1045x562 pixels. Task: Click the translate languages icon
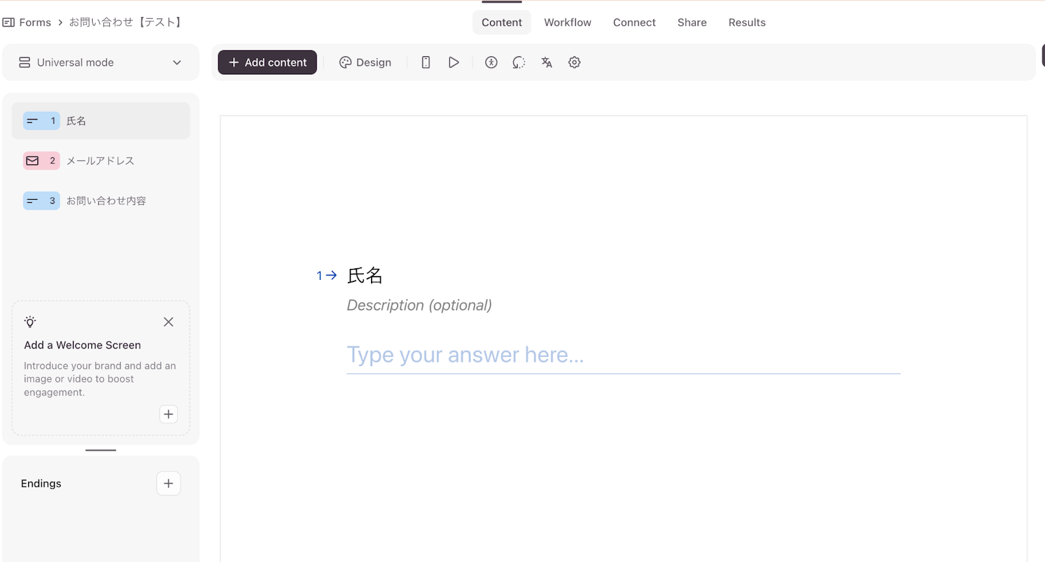pos(547,63)
